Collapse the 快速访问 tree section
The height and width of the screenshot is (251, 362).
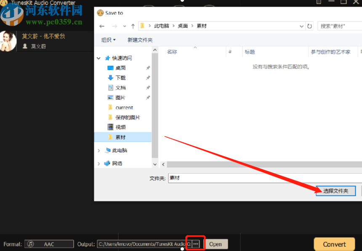click(98, 58)
